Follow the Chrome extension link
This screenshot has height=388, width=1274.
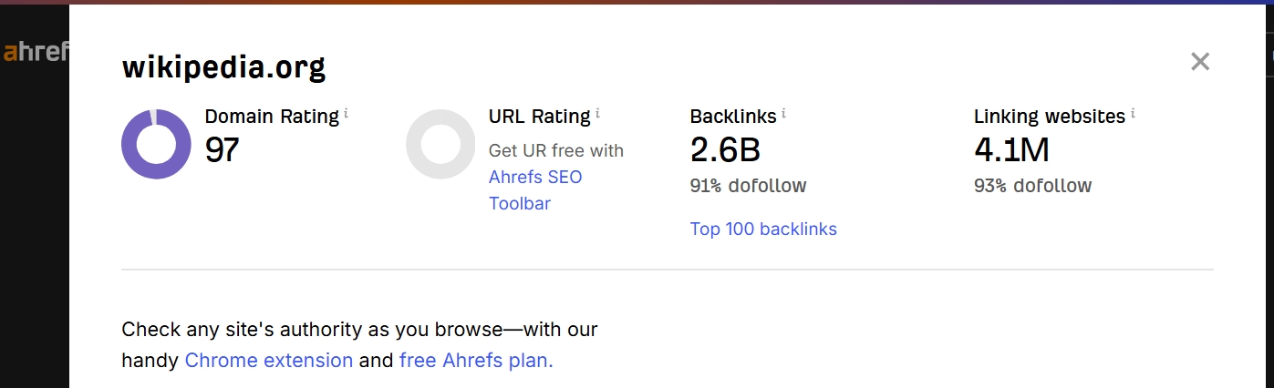tap(268, 360)
